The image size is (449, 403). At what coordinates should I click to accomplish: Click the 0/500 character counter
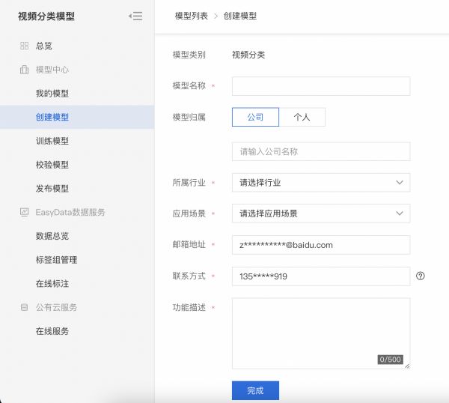click(391, 360)
